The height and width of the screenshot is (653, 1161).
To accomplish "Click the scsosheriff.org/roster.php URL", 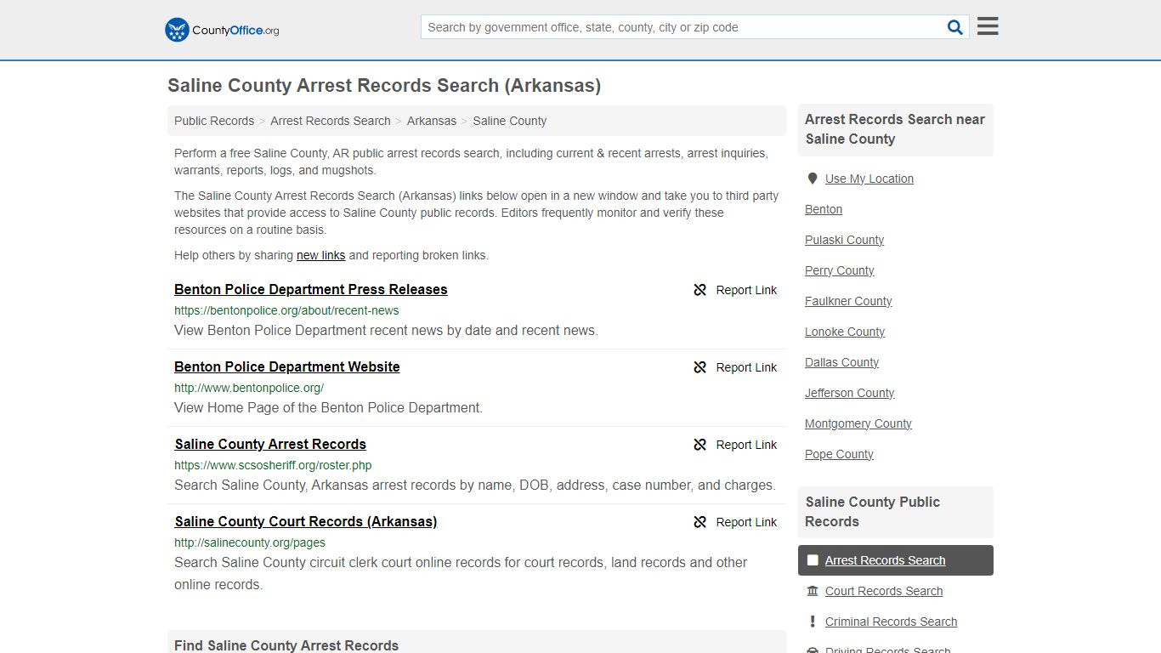I will (273, 465).
